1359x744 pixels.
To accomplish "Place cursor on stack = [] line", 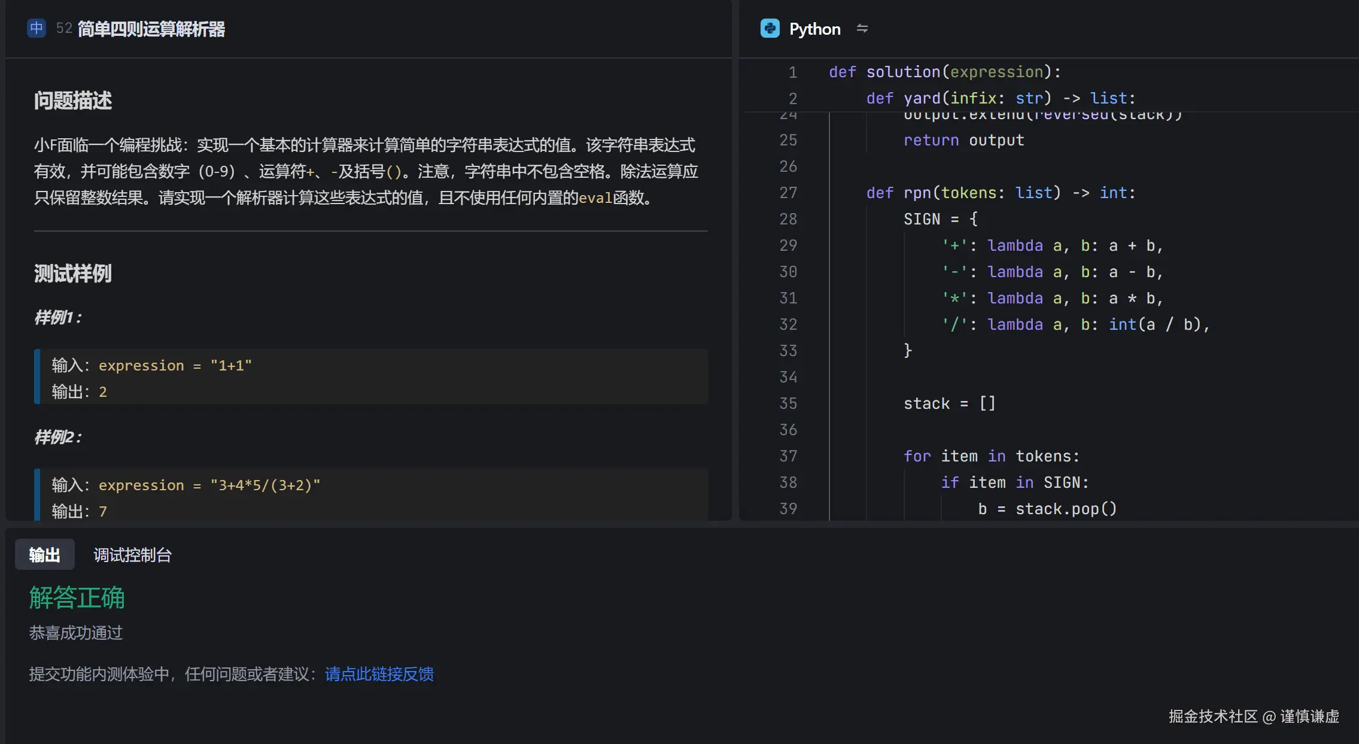I will [949, 403].
